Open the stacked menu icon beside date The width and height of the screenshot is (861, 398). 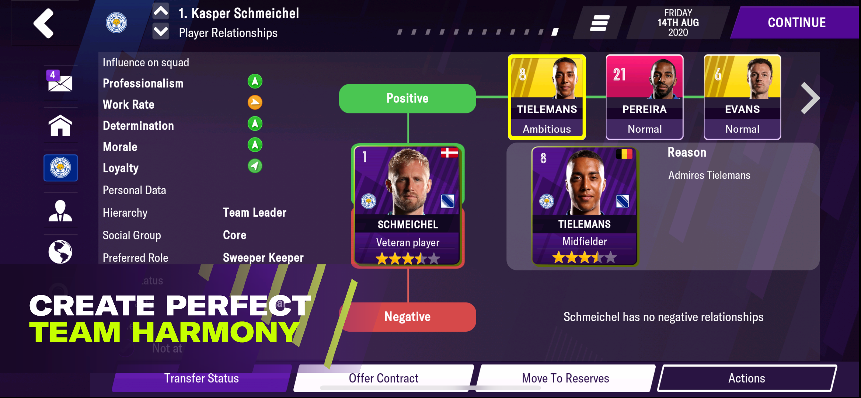click(600, 23)
